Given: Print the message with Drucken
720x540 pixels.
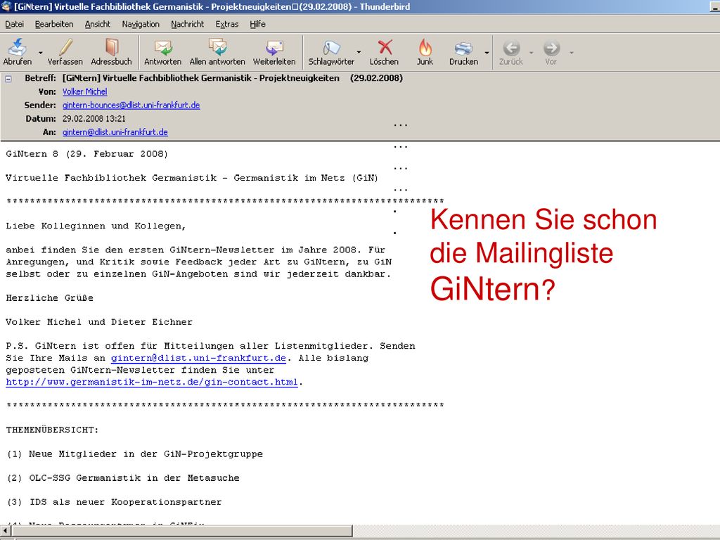Looking at the screenshot, I should (x=463, y=52).
